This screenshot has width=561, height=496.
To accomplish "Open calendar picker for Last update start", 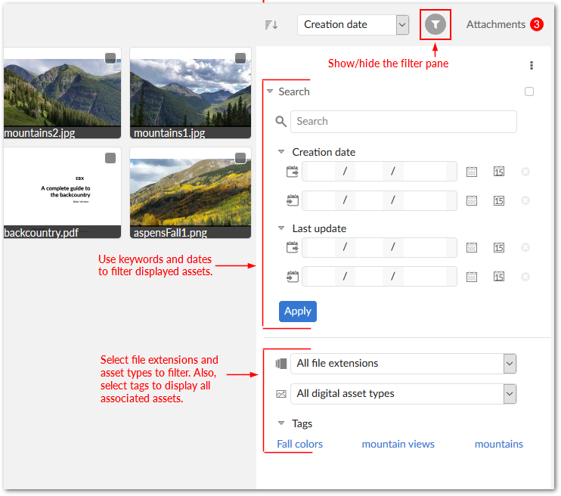I will (472, 248).
